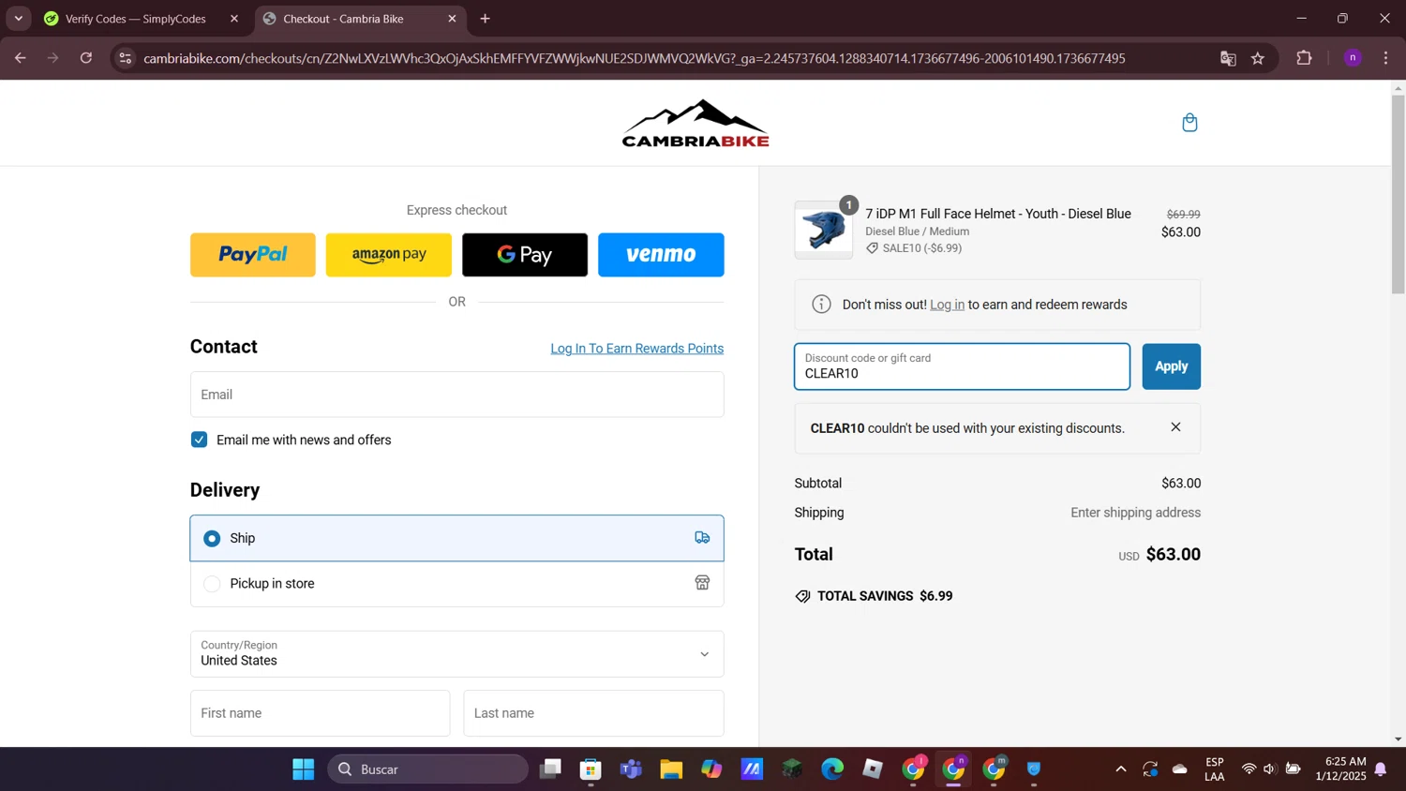Click the browser forward arrow
This screenshot has height=791, width=1406.
click(x=52, y=58)
